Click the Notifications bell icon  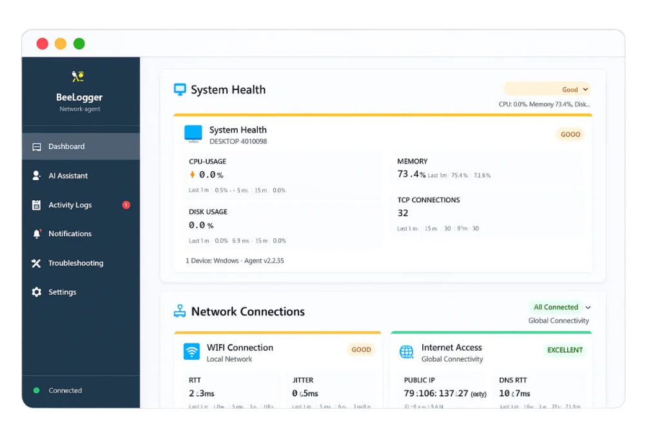coord(37,234)
